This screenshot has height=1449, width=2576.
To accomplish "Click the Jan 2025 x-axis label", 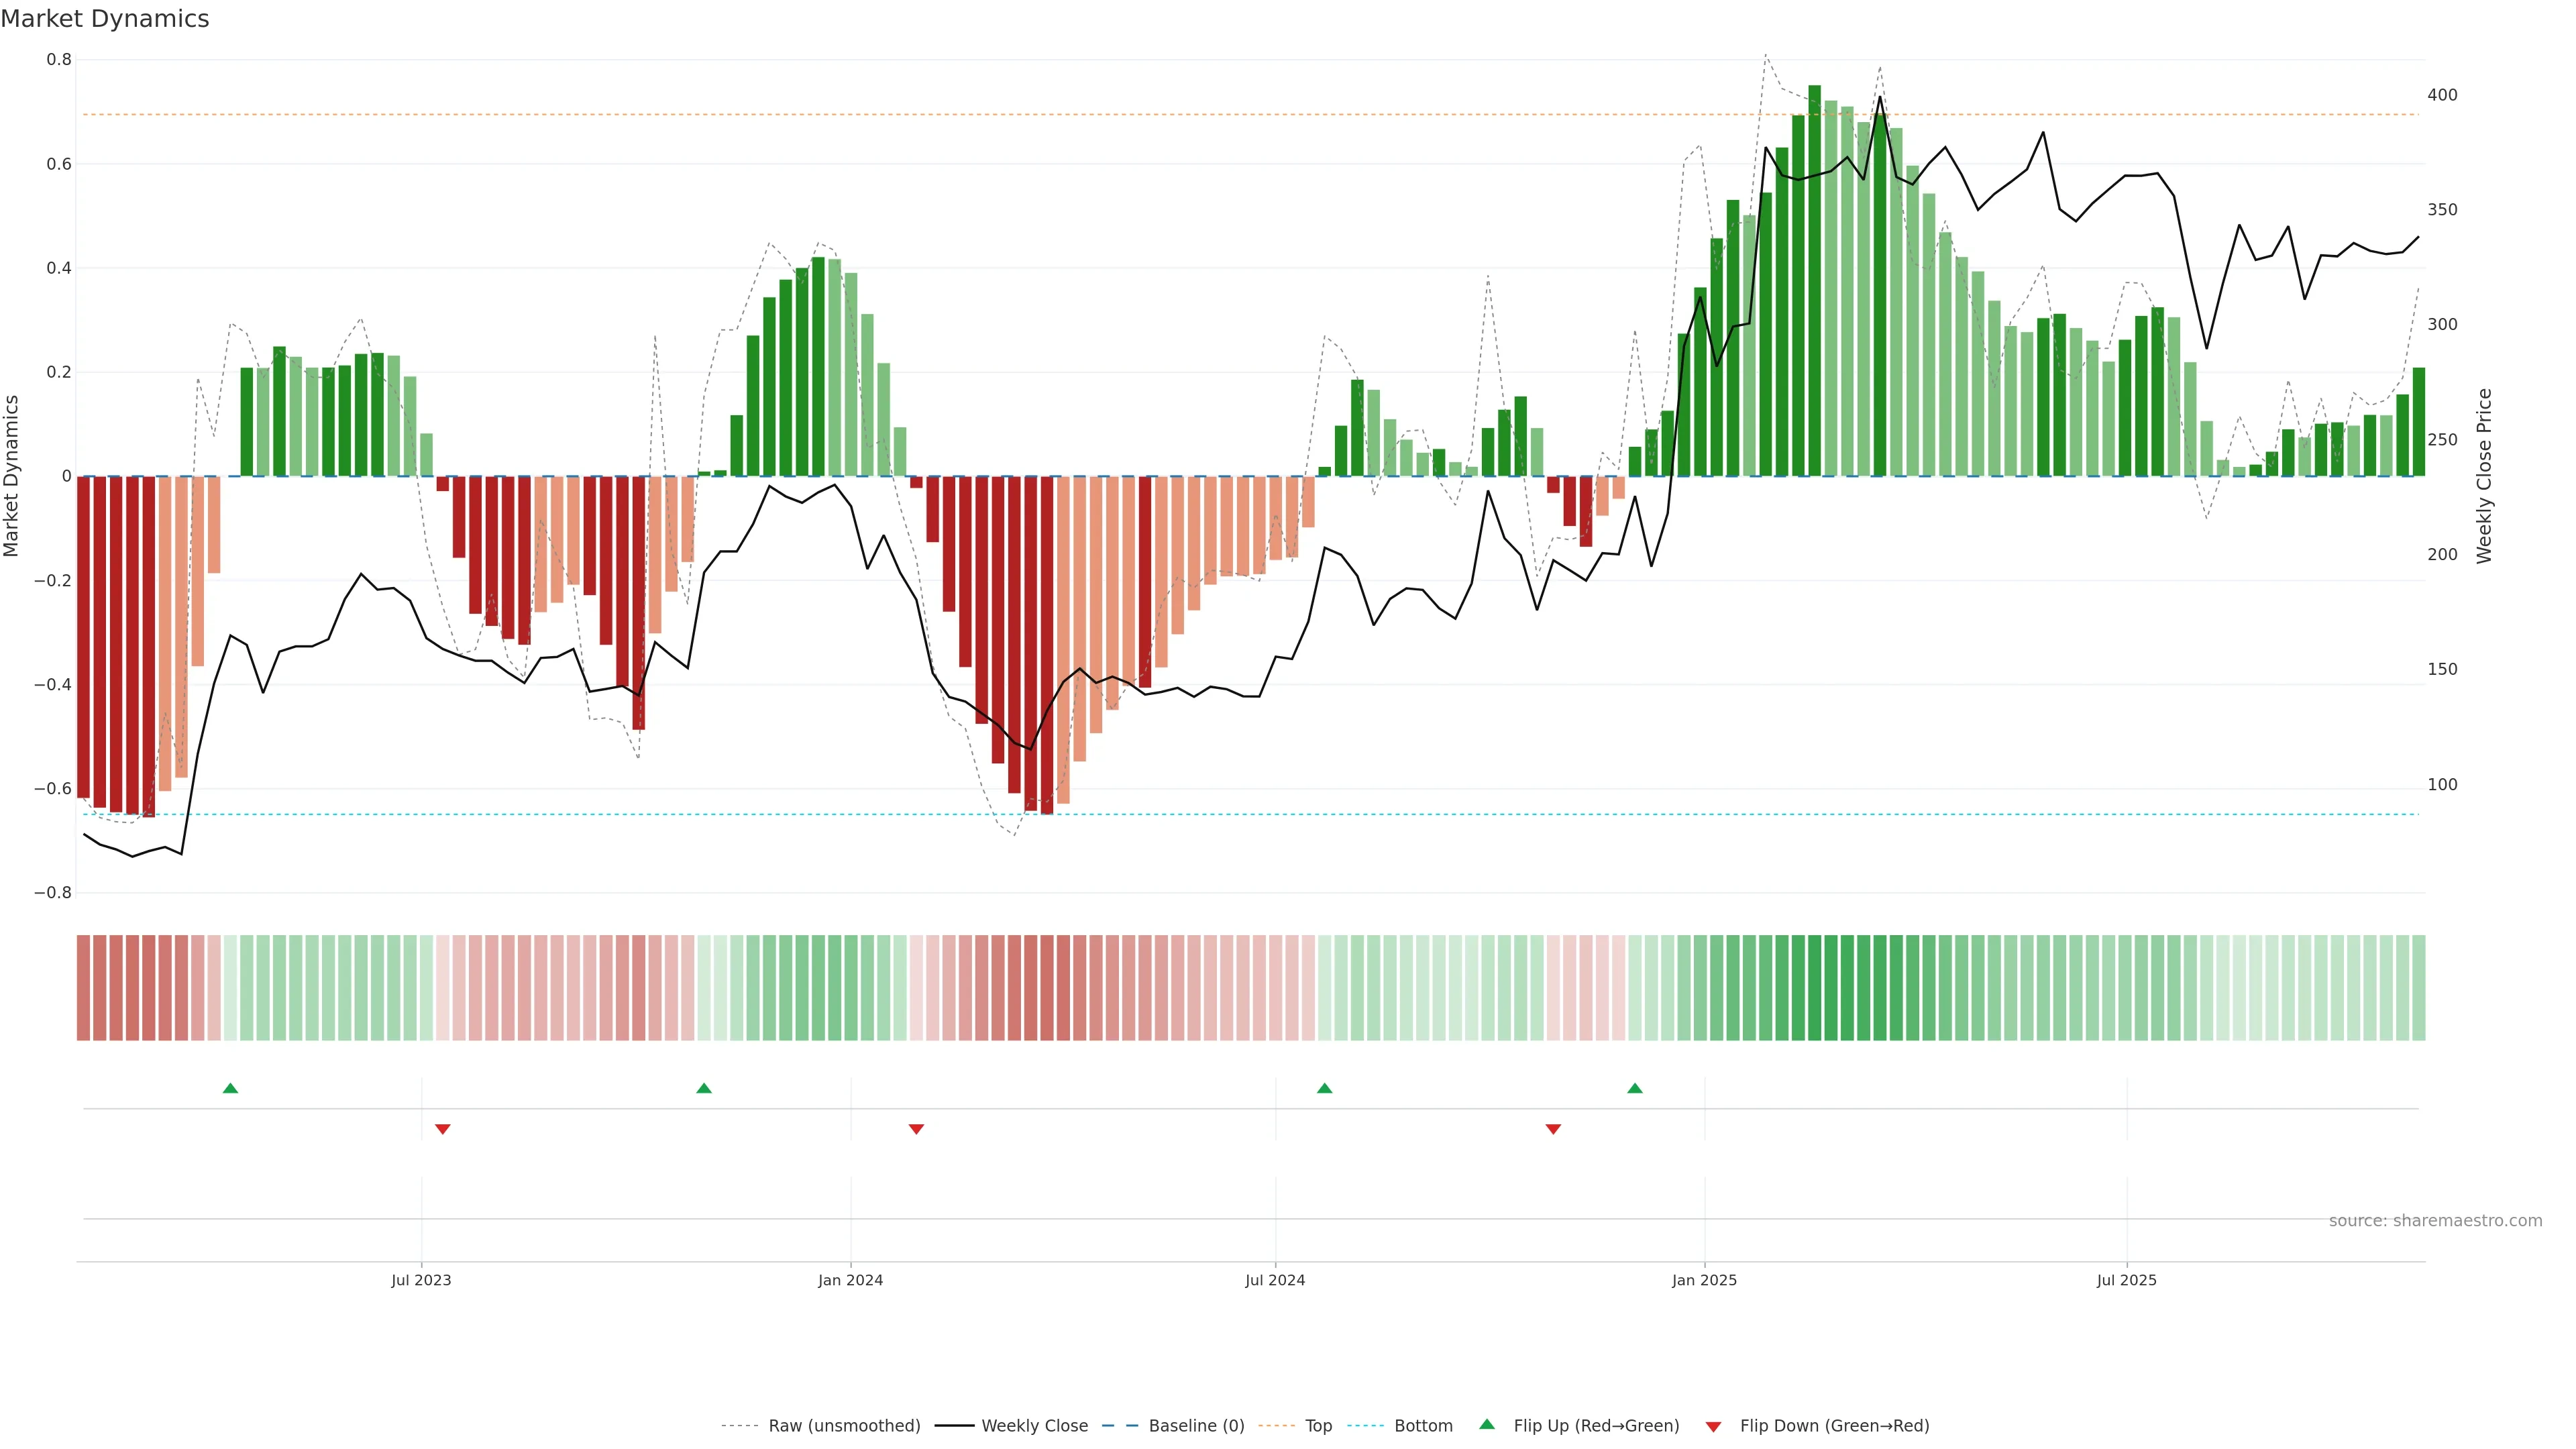I will [x=1704, y=1280].
